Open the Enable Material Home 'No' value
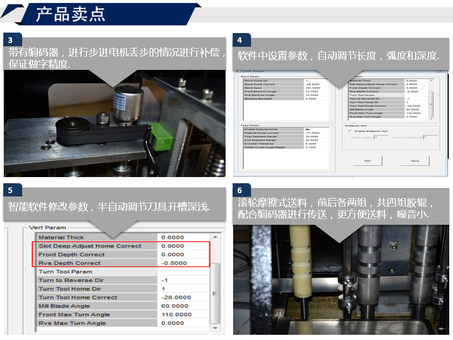Image resolution: width=453 pixels, height=340 pixels. 308,129
